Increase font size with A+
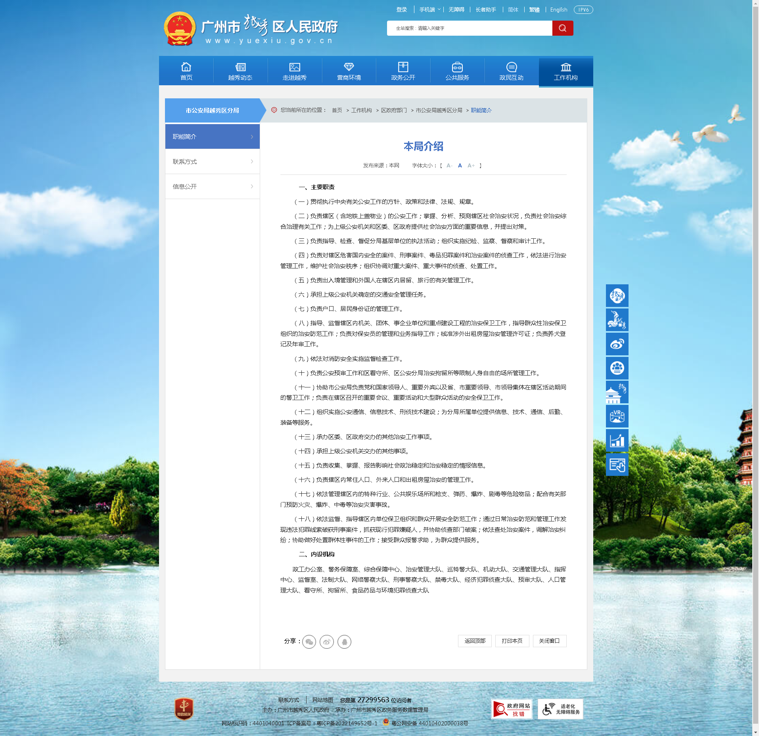This screenshot has height=736, width=759. point(471,166)
